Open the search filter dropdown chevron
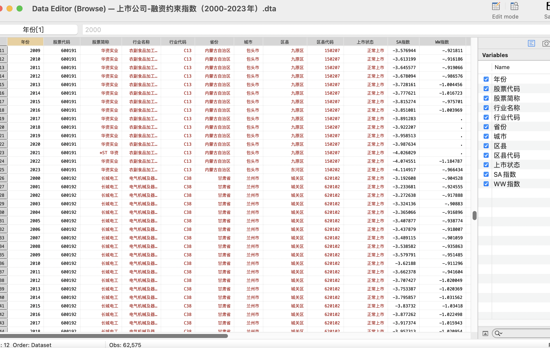The image size is (550, 348). (501, 333)
